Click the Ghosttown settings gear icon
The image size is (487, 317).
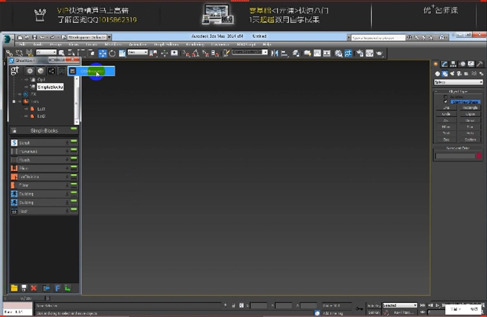(x=30, y=71)
